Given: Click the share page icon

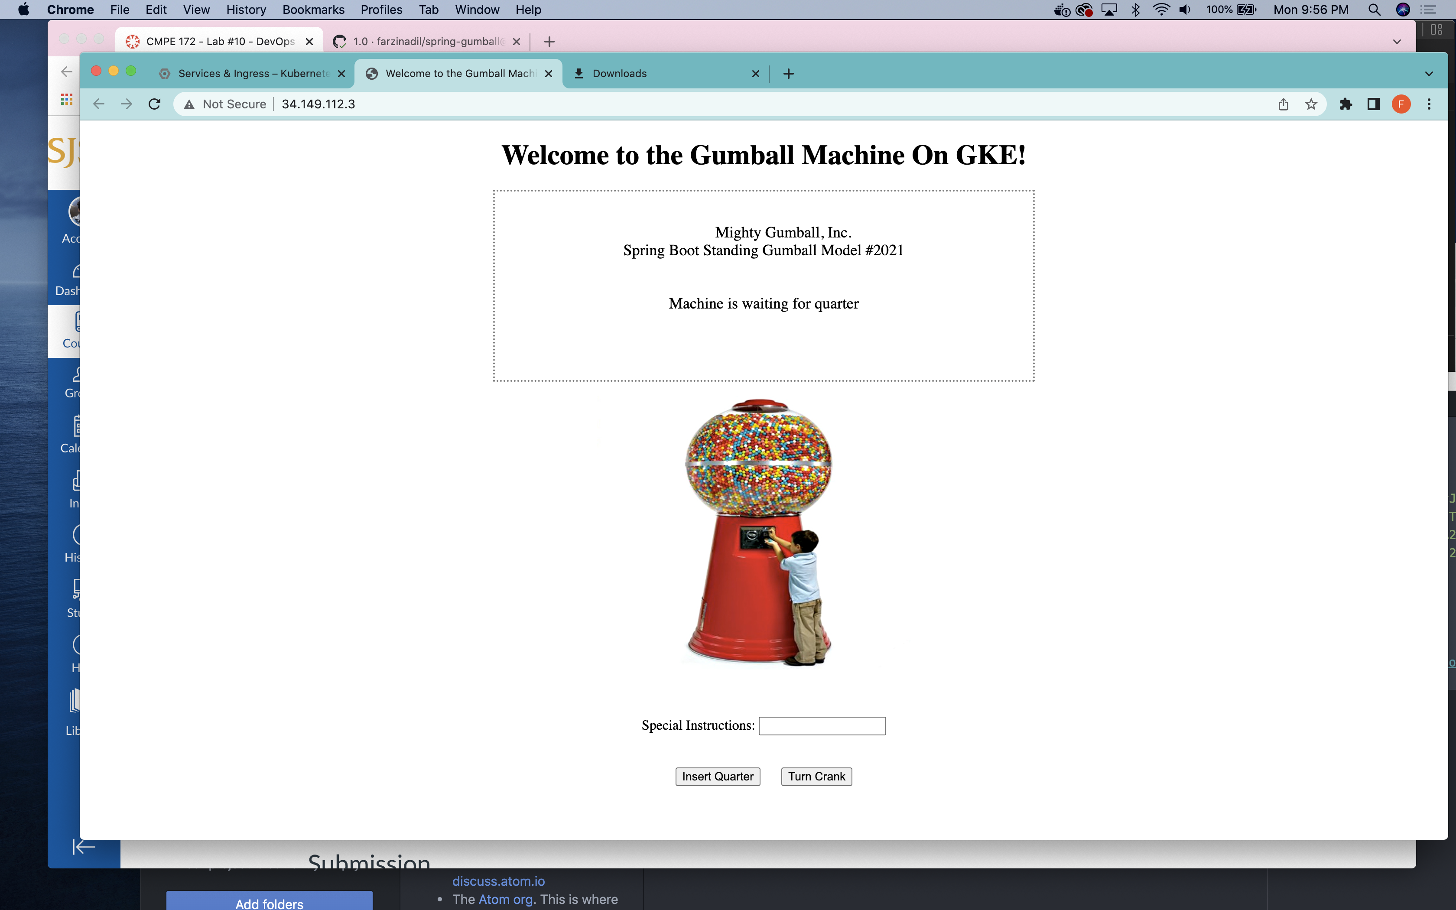Looking at the screenshot, I should point(1284,104).
